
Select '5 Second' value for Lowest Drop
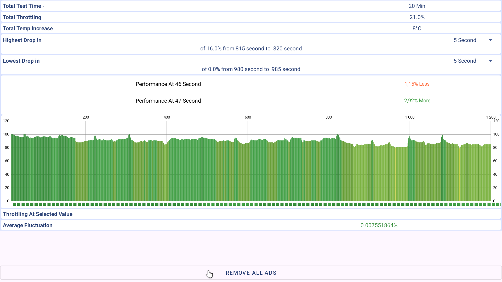click(465, 61)
